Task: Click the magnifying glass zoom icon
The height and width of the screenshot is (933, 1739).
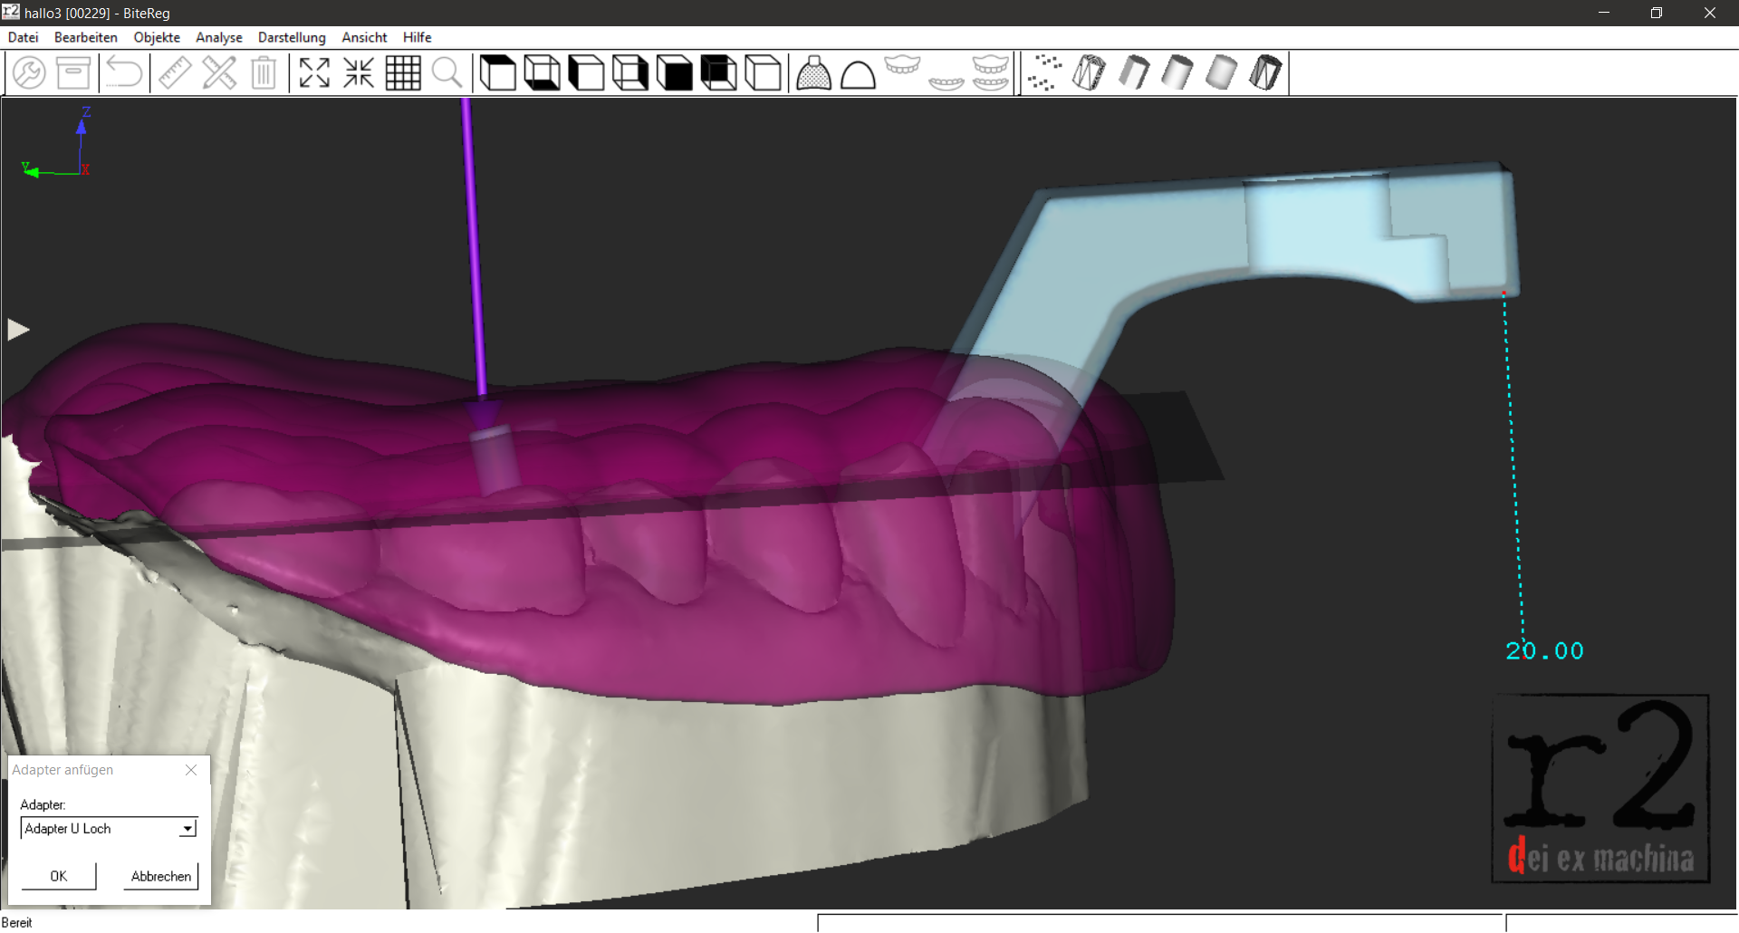Action: click(x=447, y=72)
